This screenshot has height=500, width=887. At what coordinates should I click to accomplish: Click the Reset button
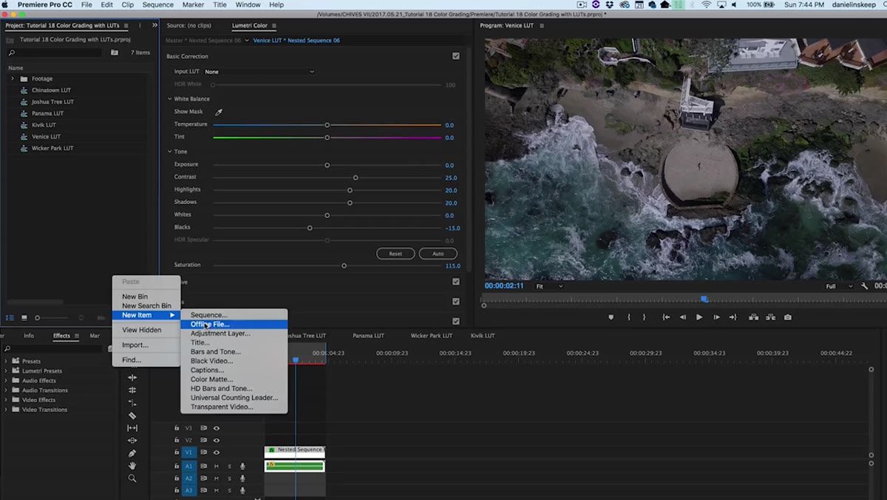pos(395,254)
